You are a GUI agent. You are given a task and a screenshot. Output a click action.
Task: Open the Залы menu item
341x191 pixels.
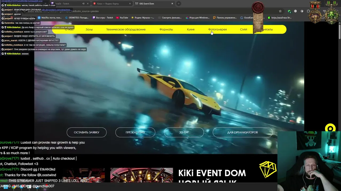pyautogui.click(x=89, y=29)
